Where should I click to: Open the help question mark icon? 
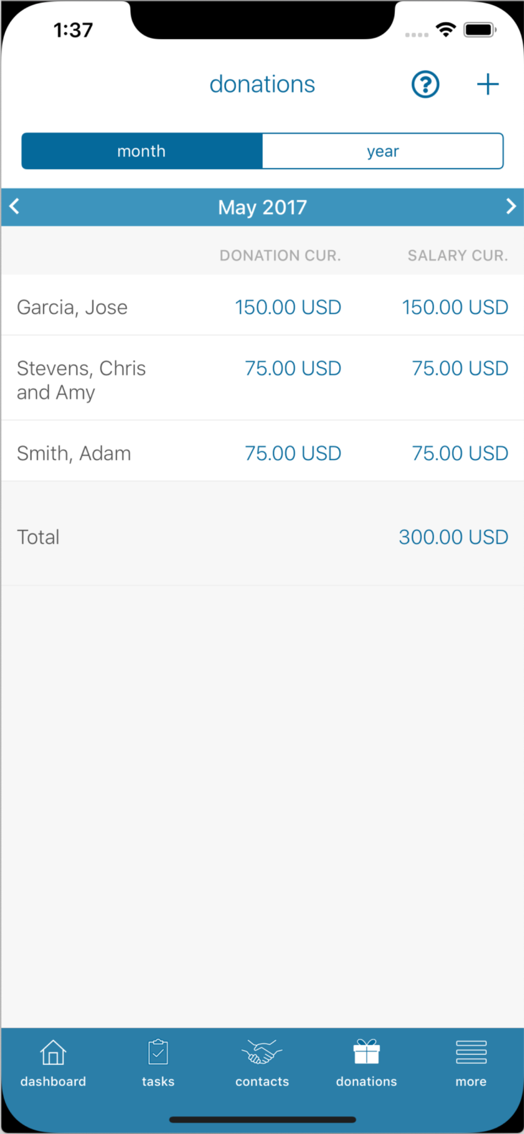(x=425, y=84)
